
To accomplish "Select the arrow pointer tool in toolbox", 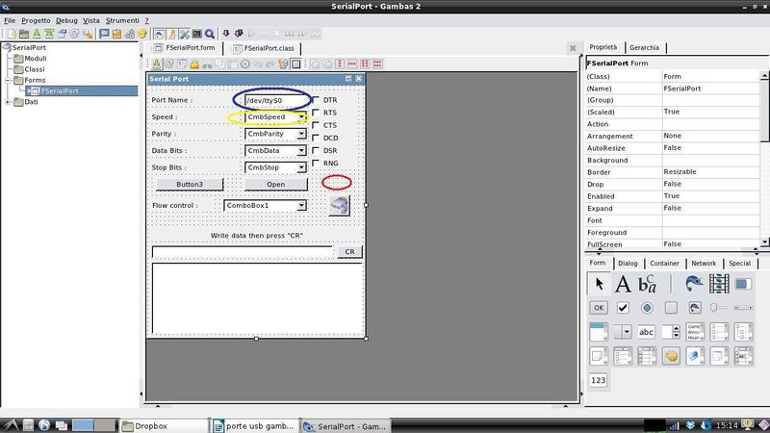I will tap(599, 284).
